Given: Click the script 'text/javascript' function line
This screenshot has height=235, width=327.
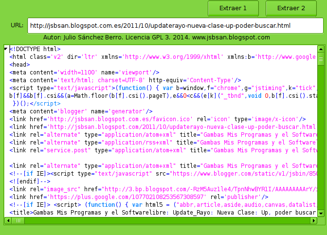Looking at the screenshot, I should [x=163, y=88].
